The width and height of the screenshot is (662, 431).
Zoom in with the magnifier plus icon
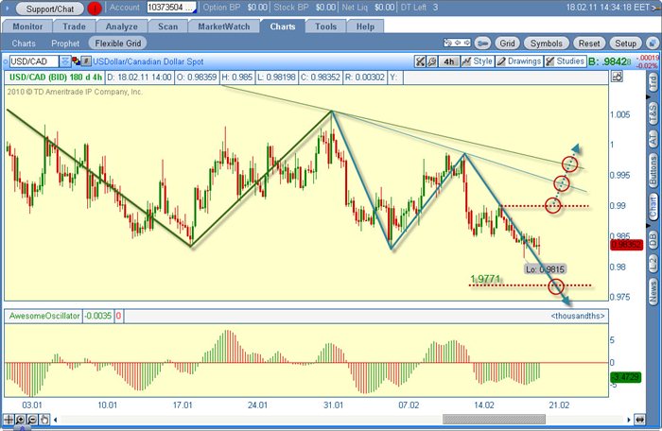[x=20, y=420]
